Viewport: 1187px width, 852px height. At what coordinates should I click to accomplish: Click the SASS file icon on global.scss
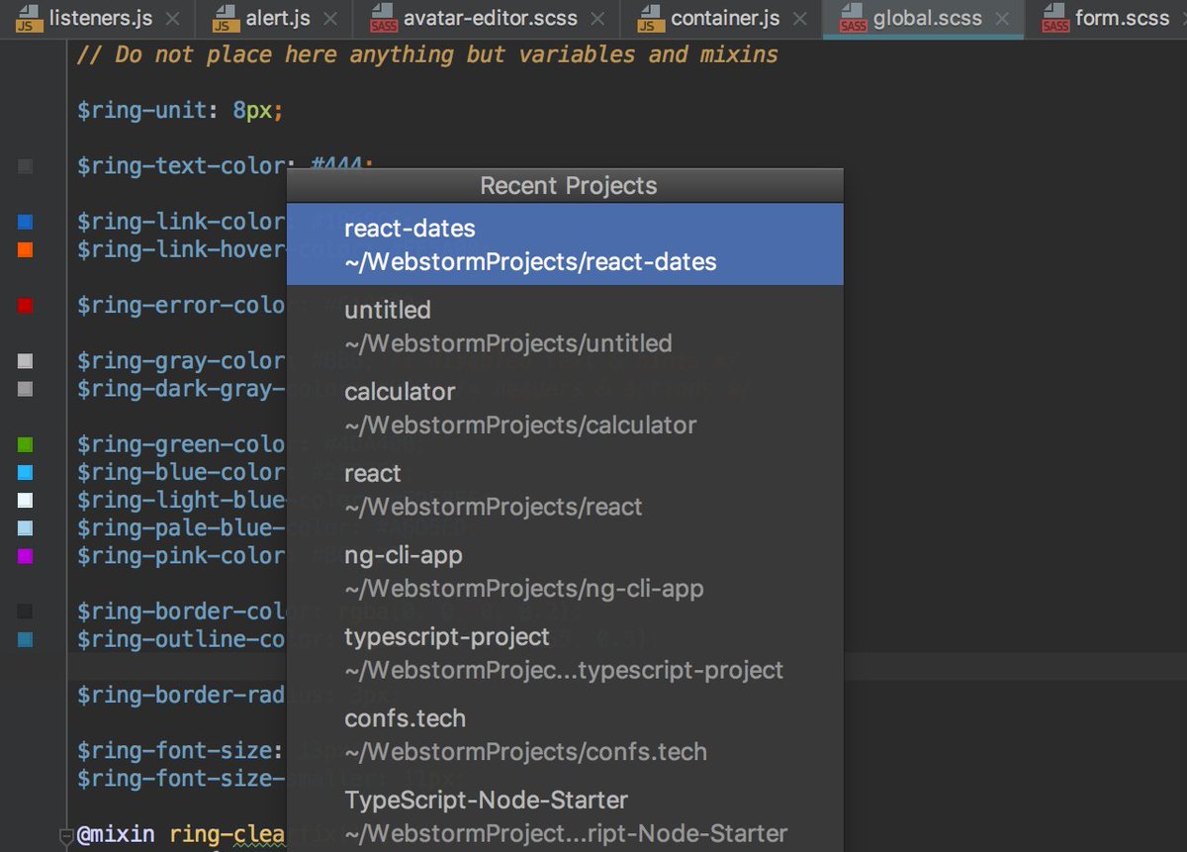854,18
